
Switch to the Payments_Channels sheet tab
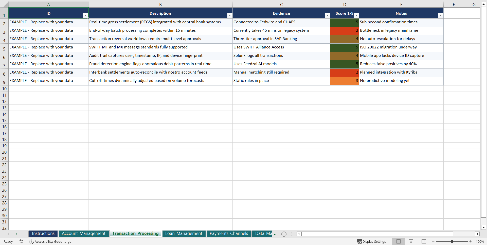point(228,234)
